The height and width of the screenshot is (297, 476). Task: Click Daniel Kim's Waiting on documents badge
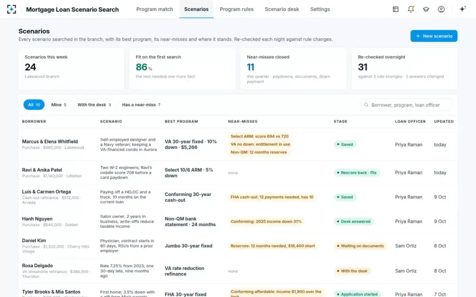click(360, 246)
